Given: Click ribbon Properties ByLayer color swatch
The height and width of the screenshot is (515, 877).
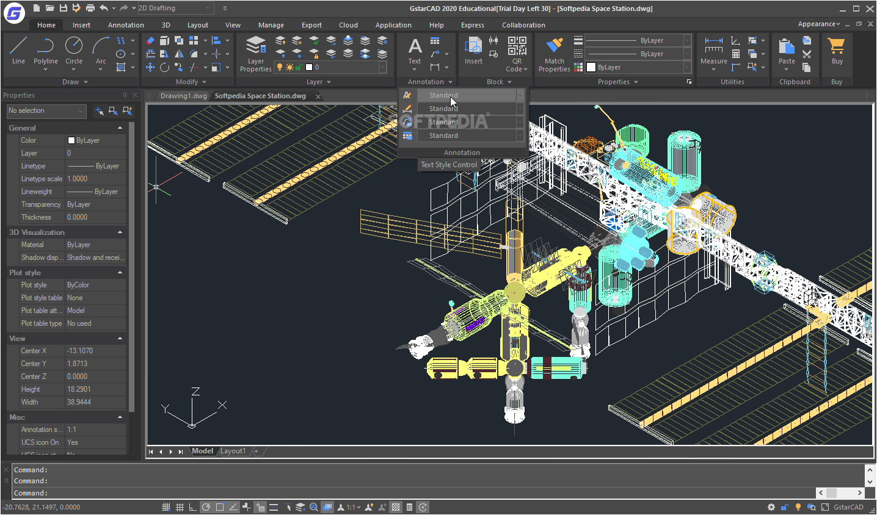Looking at the screenshot, I should 591,67.
